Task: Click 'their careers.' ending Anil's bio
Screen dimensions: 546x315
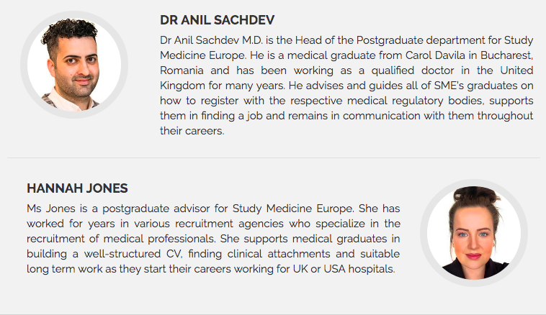Action: pyautogui.click(x=192, y=131)
